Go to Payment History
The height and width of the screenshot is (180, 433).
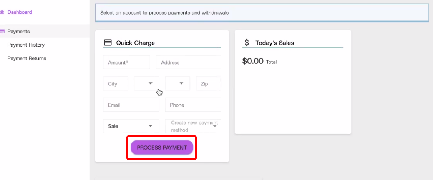(x=26, y=45)
